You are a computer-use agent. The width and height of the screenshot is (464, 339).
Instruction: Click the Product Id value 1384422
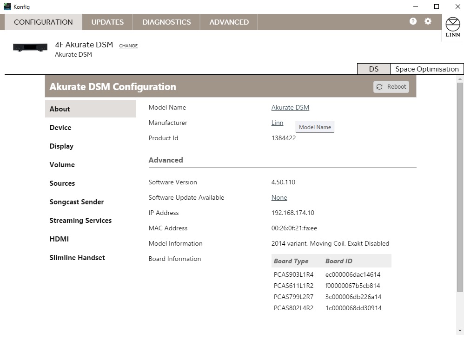[x=284, y=138]
